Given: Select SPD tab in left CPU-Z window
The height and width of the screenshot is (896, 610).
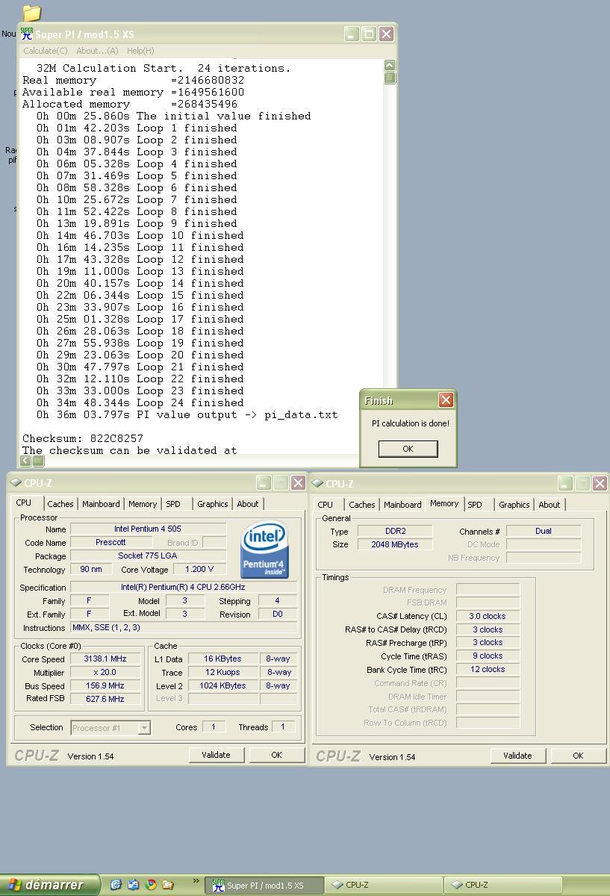Looking at the screenshot, I should 173,504.
